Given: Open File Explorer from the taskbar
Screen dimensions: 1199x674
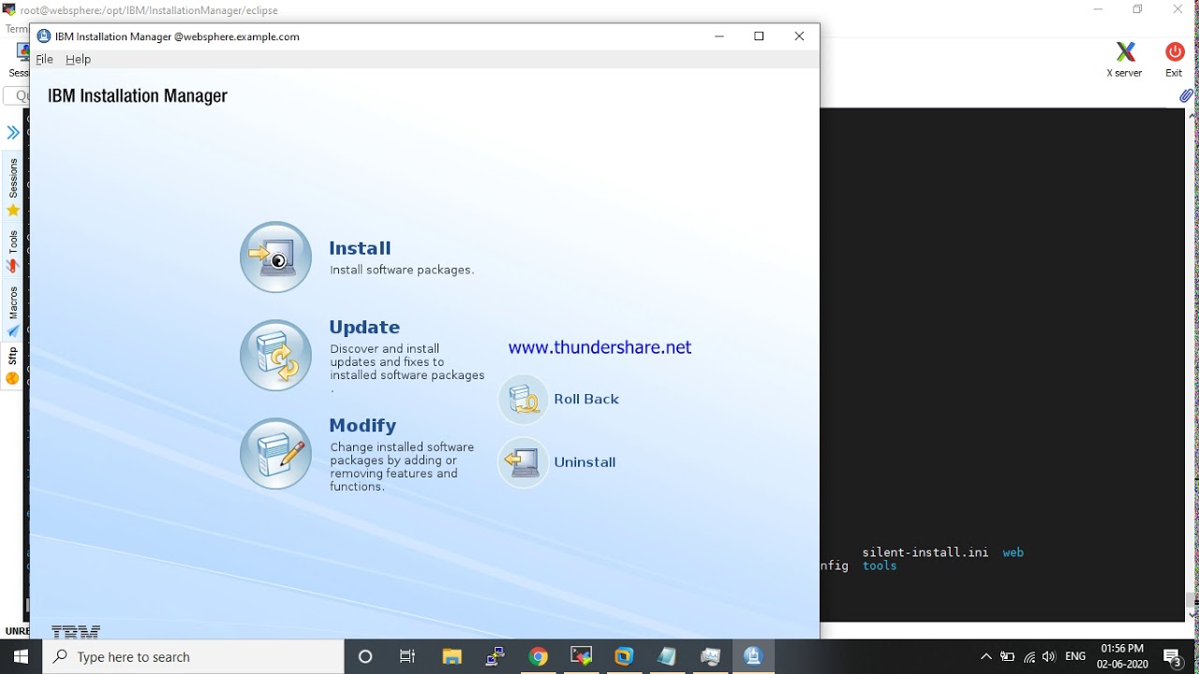Looking at the screenshot, I should point(451,656).
